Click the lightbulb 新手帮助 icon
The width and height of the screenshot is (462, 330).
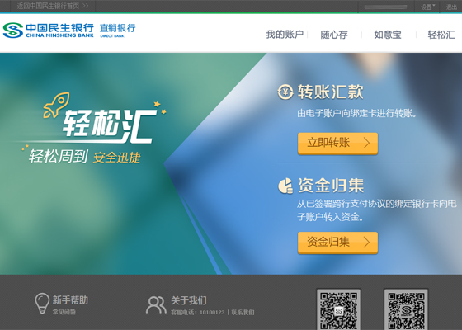pos(42,303)
